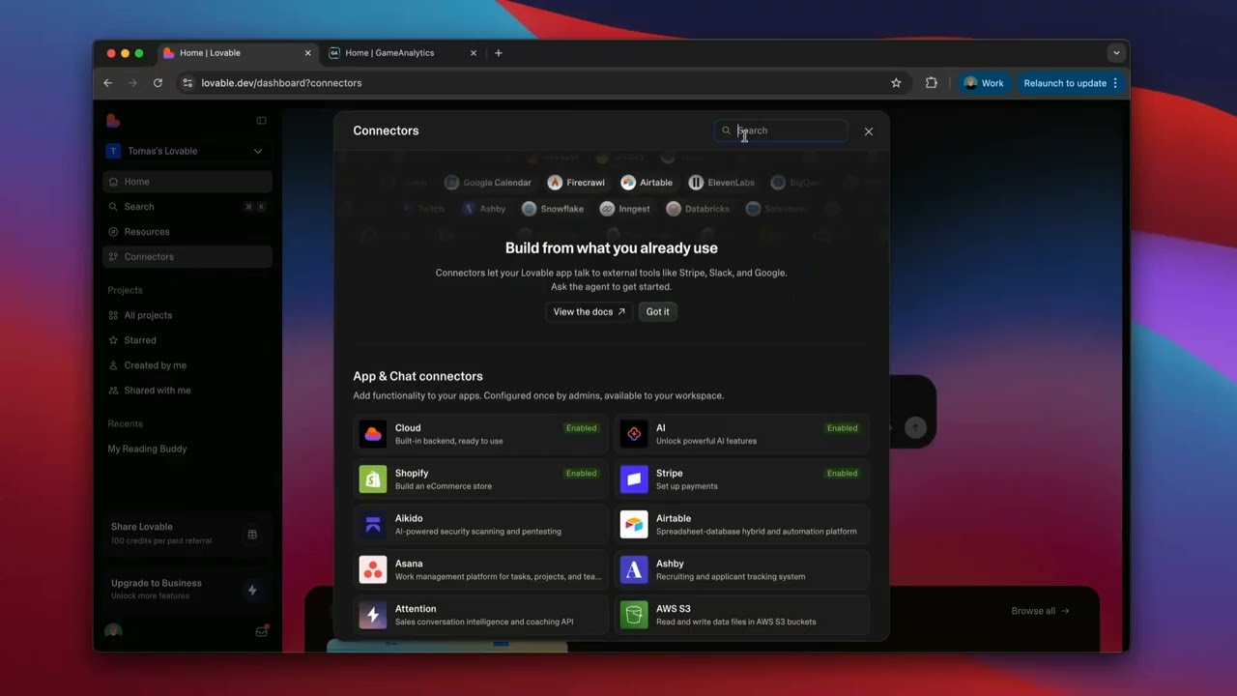Select the Stripe connector icon

pos(634,479)
